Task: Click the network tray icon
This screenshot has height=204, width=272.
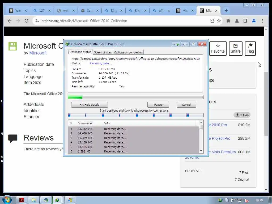Action: pyautogui.click(x=240, y=200)
